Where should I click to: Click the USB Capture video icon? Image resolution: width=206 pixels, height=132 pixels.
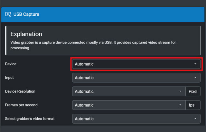pos(8,14)
